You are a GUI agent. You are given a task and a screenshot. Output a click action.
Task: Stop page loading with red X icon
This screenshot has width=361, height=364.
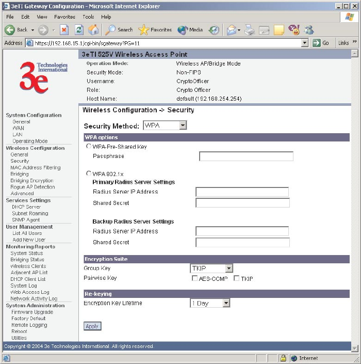pyautogui.click(x=64, y=30)
